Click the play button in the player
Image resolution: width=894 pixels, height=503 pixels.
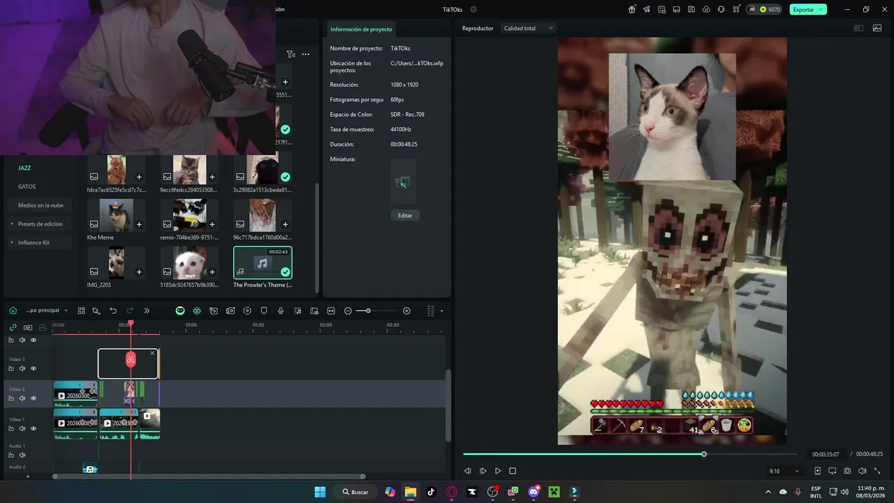497,471
